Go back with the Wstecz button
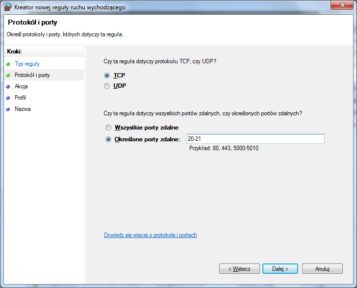The height and width of the screenshot is (288, 357). (x=239, y=269)
